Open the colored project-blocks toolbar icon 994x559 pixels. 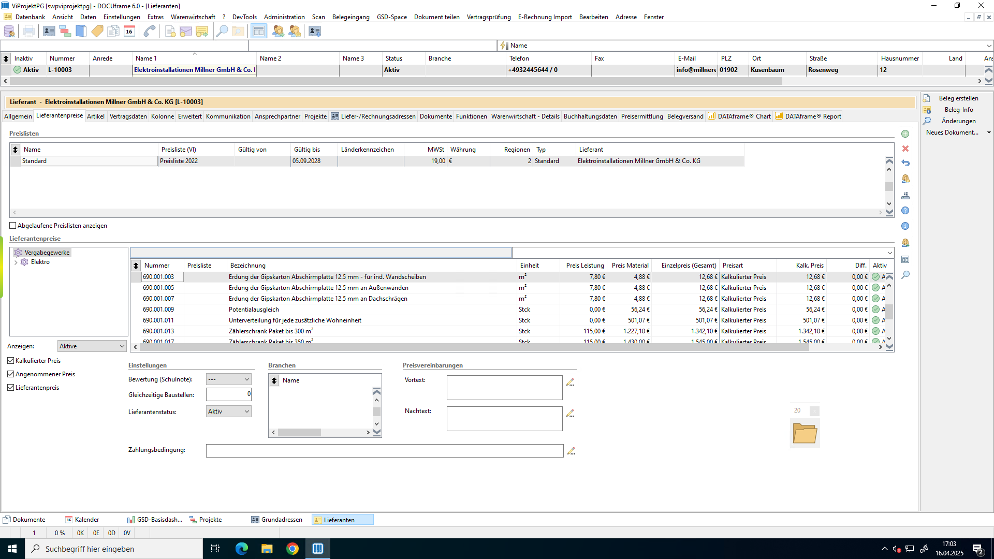(65, 32)
